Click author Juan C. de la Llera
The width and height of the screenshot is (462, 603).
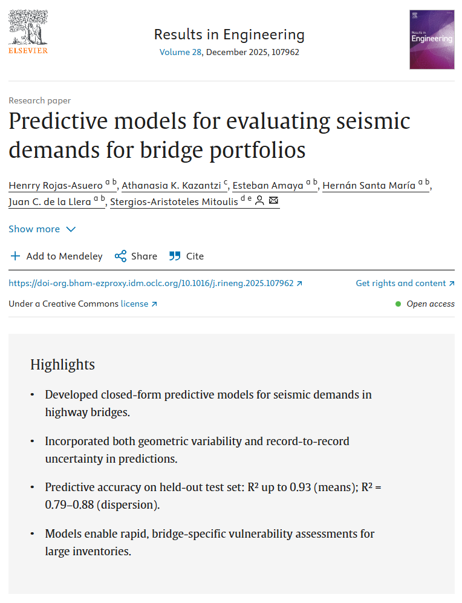[x=50, y=201]
